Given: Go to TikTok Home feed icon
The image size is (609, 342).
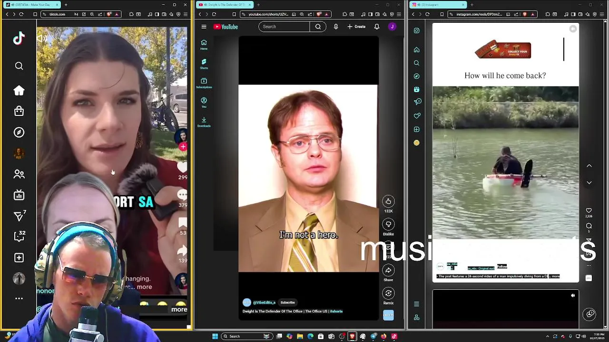Looking at the screenshot, I should pyautogui.click(x=19, y=91).
